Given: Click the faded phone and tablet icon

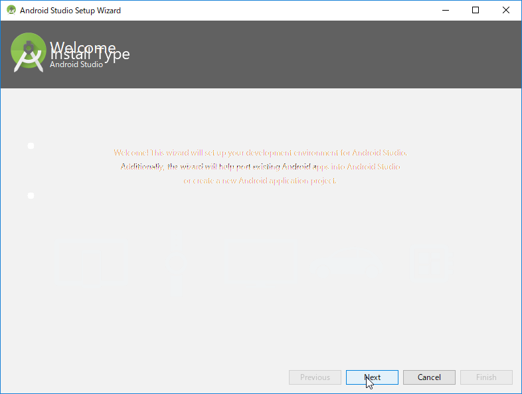Looking at the screenshot, I should (x=91, y=262).
